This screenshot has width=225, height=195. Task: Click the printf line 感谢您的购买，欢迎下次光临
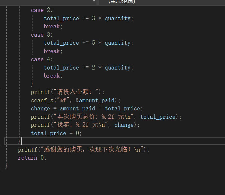(x=84, y=150)
